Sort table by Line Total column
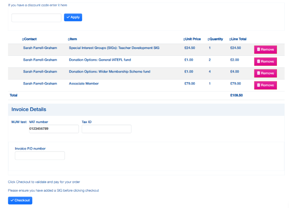Viewport: 289px width, 208px height. (x=238, y=39)
